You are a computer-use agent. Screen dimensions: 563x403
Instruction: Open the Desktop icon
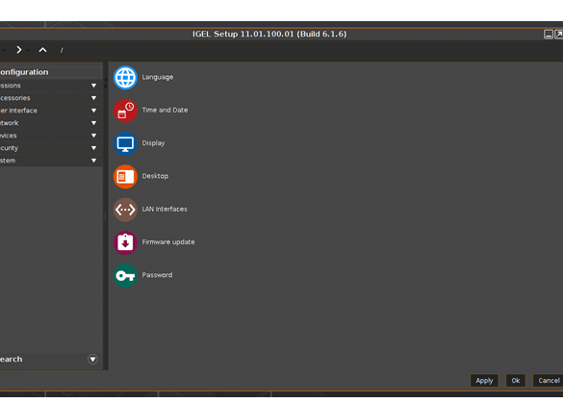click(x=125, y=176)
